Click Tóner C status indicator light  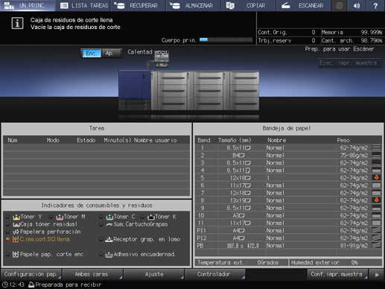tap(101, 217)
